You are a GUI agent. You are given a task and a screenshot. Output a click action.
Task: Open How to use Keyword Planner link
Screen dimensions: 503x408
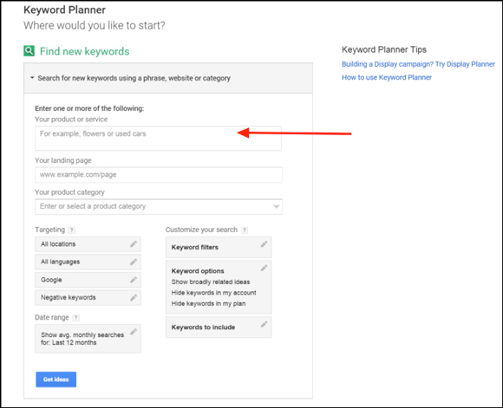click(387, 77)
